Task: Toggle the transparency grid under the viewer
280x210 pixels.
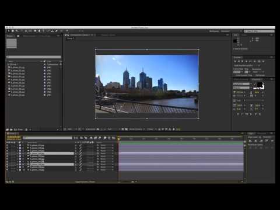Action: [x=127, y=129]
